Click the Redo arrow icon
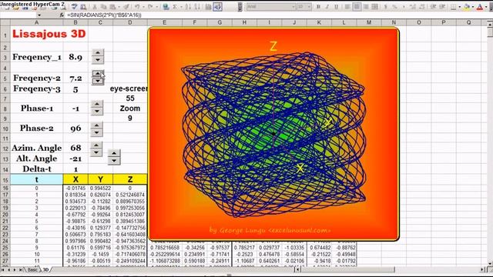Image resolution: width=493 pixels, height=277 pixels. [150, 7]
